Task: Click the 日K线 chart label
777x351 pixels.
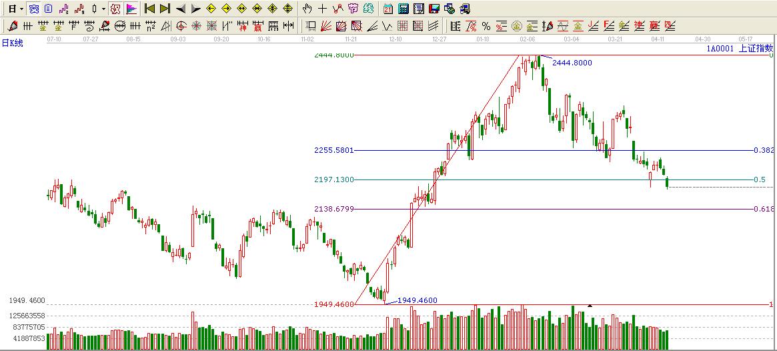Action: coord(12,43)
